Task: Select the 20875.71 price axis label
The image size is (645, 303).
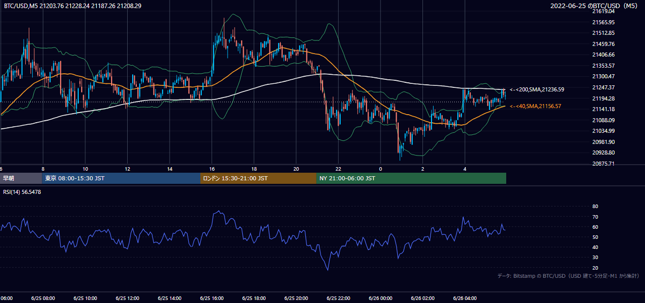Action: coord(603,164)
